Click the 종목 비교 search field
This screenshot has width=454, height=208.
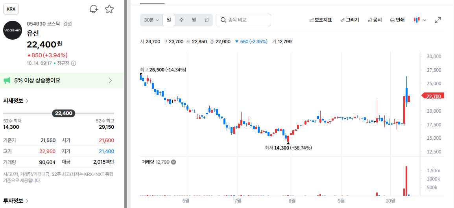click(244, 20)
